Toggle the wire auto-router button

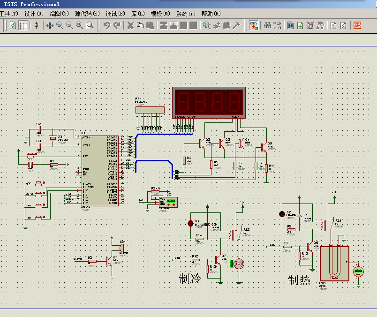pyautogui.click(x=254, y=25)
